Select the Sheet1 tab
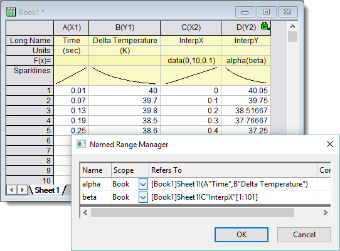The height and width of the screenshot is (251, 340). tap(47, 190)
